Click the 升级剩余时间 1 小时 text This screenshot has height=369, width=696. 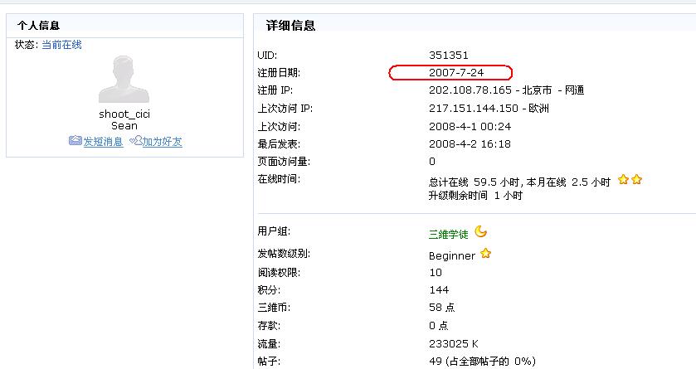[475, 195]
